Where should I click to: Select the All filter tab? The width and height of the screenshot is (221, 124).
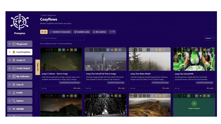(x=44, y=32)
